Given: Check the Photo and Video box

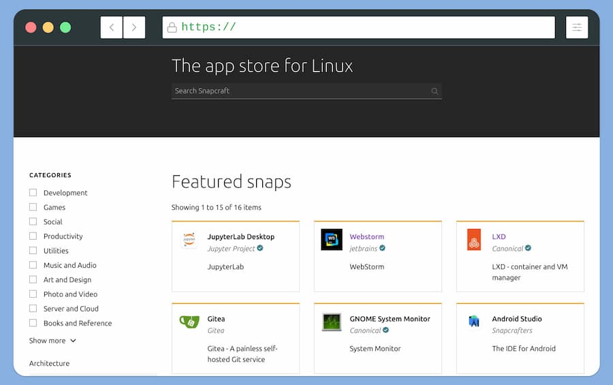Looking at the screenshot, I should tap(33, 294).
